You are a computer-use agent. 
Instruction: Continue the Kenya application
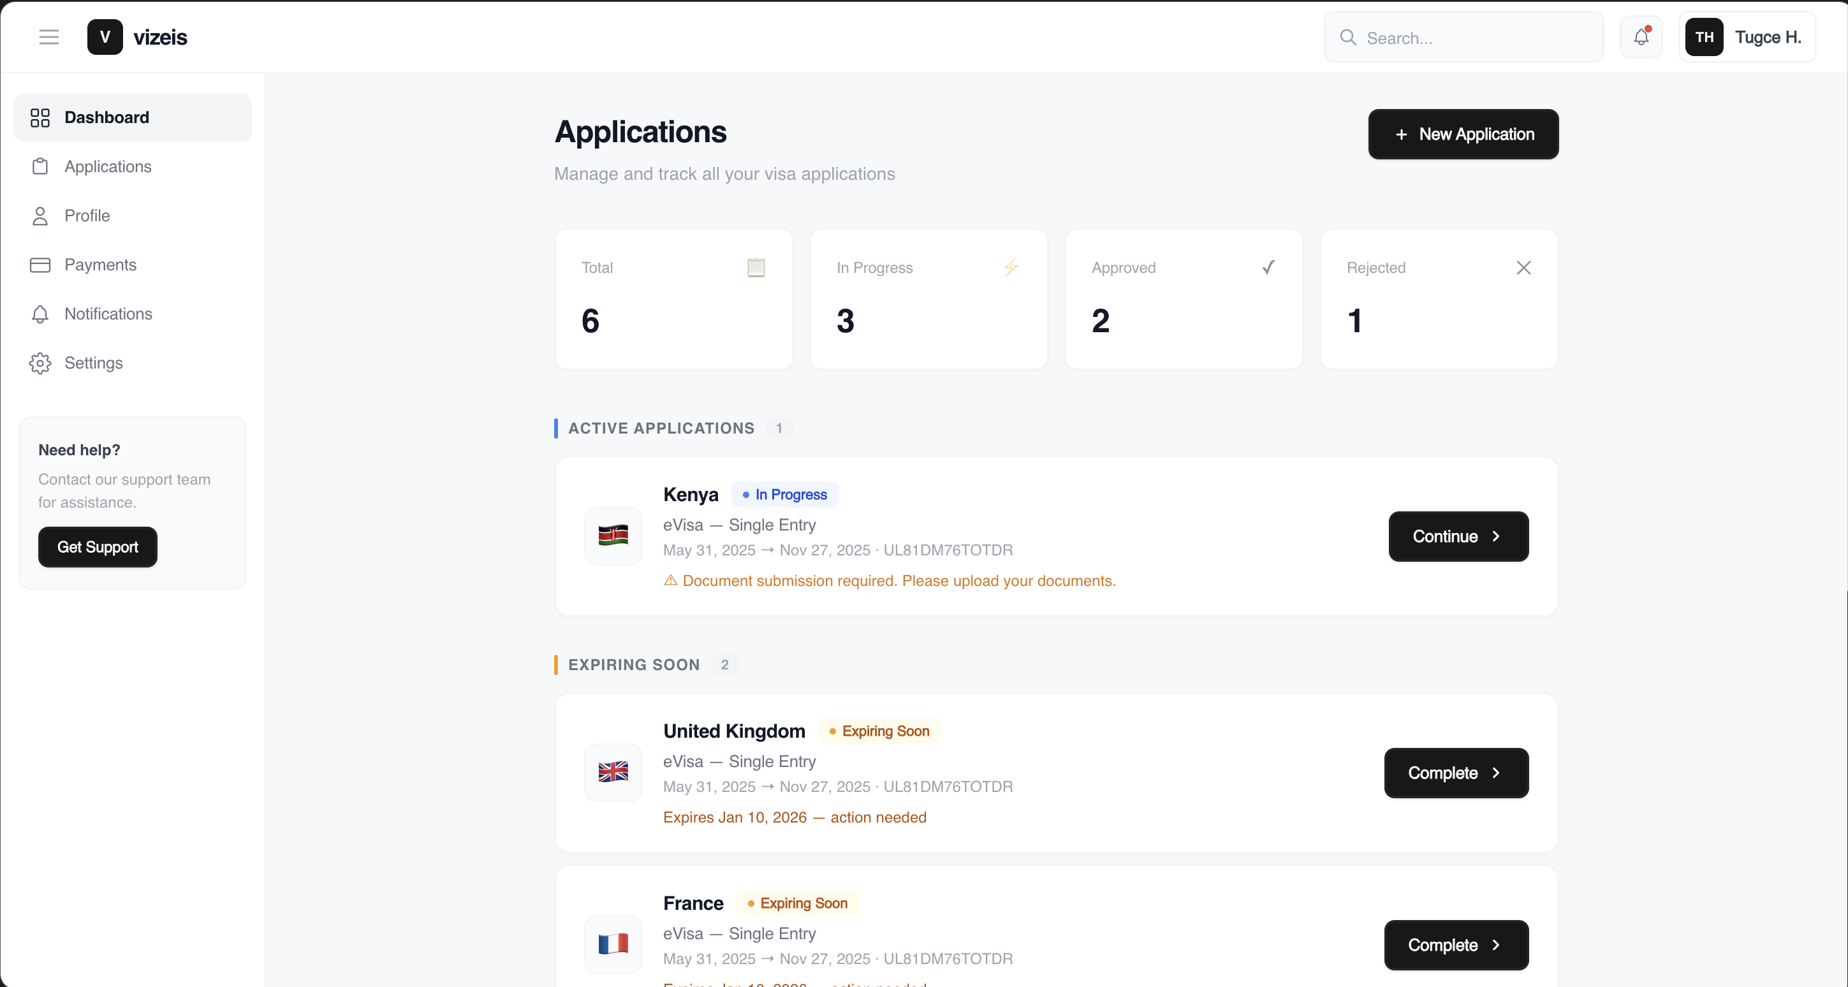click(x=1458, y=536)
